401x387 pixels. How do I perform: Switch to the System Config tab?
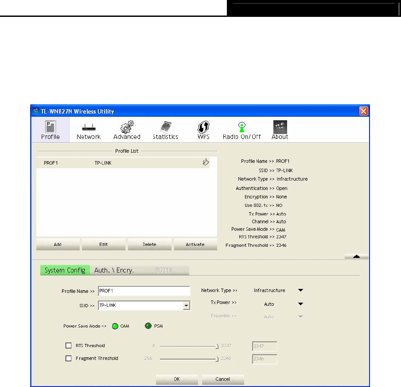click(65, 270)
